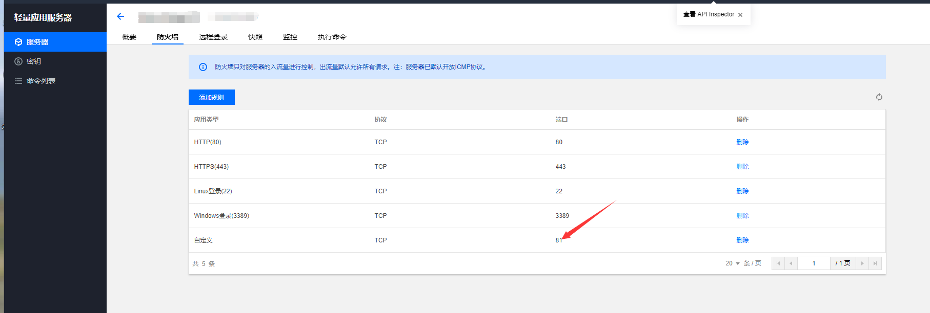Click the page number input field
The image size is (930, 313).
tap(814, 263)
